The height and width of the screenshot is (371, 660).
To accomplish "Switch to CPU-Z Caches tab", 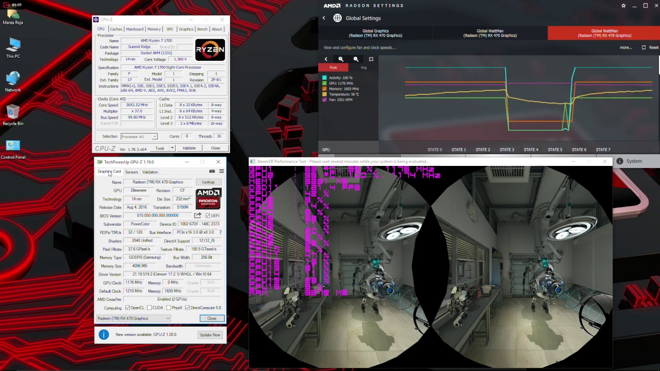I will pyautogui.click(x=116, y=29).
